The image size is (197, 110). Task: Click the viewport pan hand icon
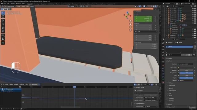point(130,24)
